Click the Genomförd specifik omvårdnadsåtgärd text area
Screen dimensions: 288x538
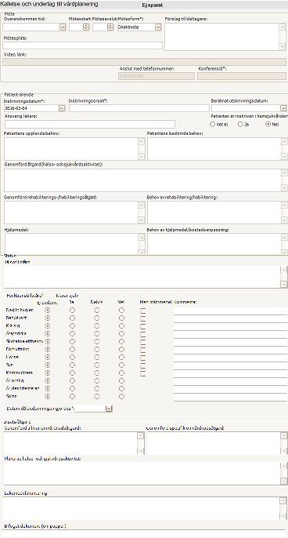214,443
